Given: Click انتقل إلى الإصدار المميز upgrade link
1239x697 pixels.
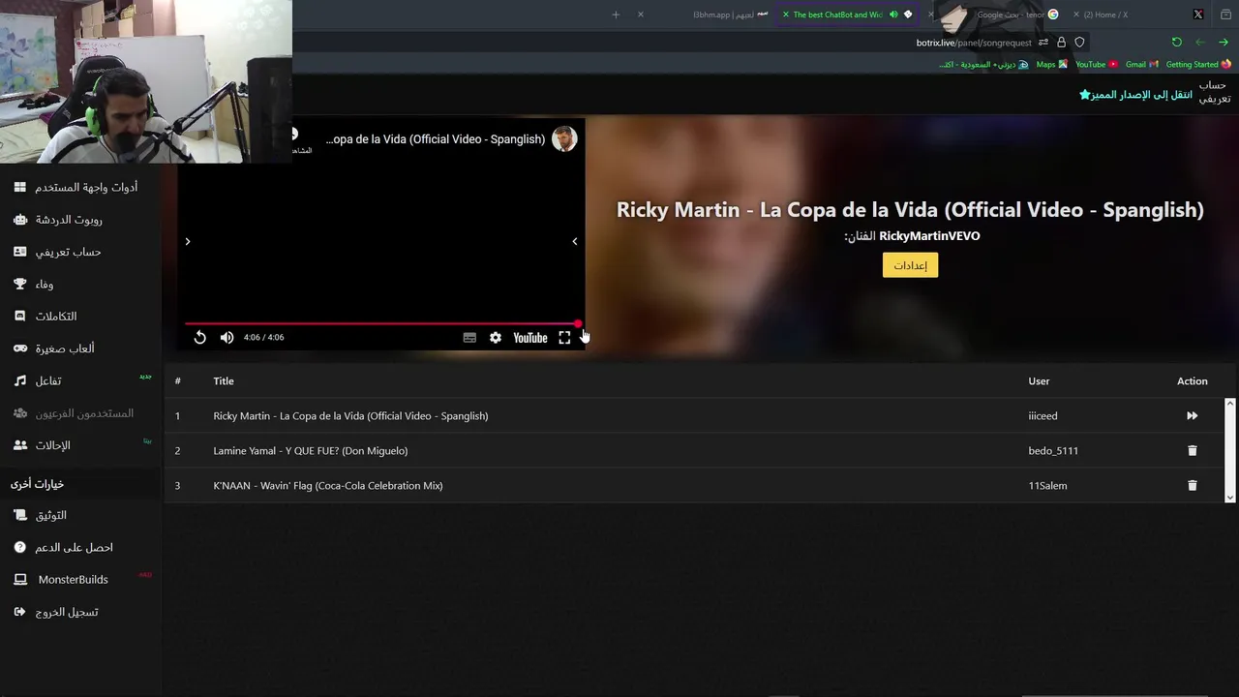Looking at the screenshot, I should click(x=1135, y=95).
